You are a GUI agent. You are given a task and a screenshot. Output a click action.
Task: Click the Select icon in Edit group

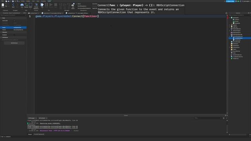[x=31, y=5]
